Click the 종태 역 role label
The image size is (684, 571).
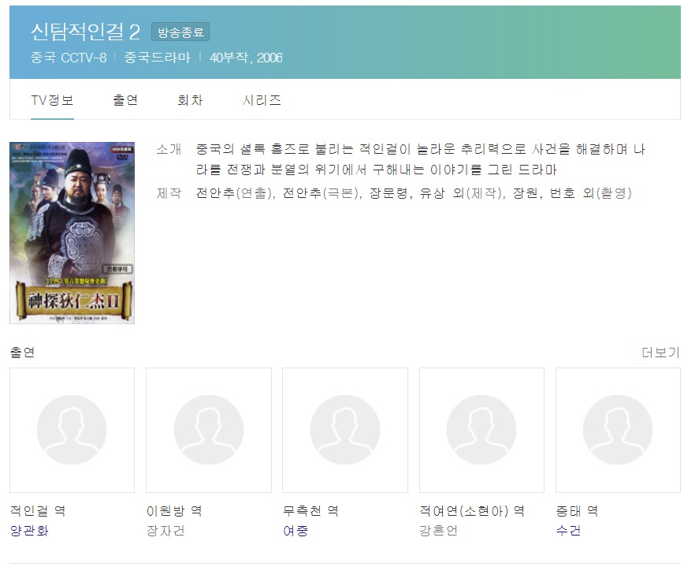577,511
